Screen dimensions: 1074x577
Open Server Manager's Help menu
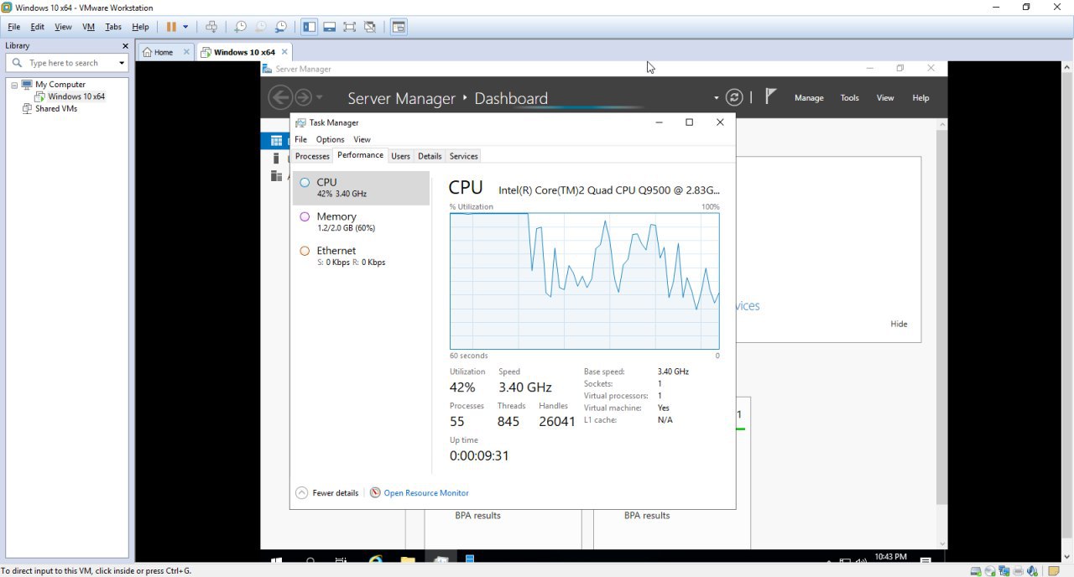pos(920,98)
